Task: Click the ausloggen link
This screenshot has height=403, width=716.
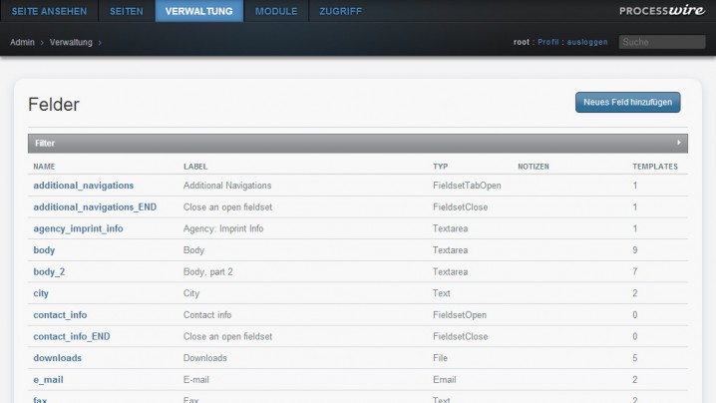Action: (586, 42)
